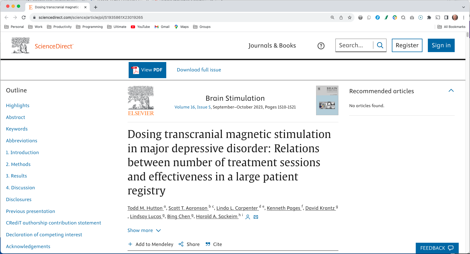Open the Grammarly extension icon
Image resolution: width=470 pixels, height=254 pixels.
(378, 17)
